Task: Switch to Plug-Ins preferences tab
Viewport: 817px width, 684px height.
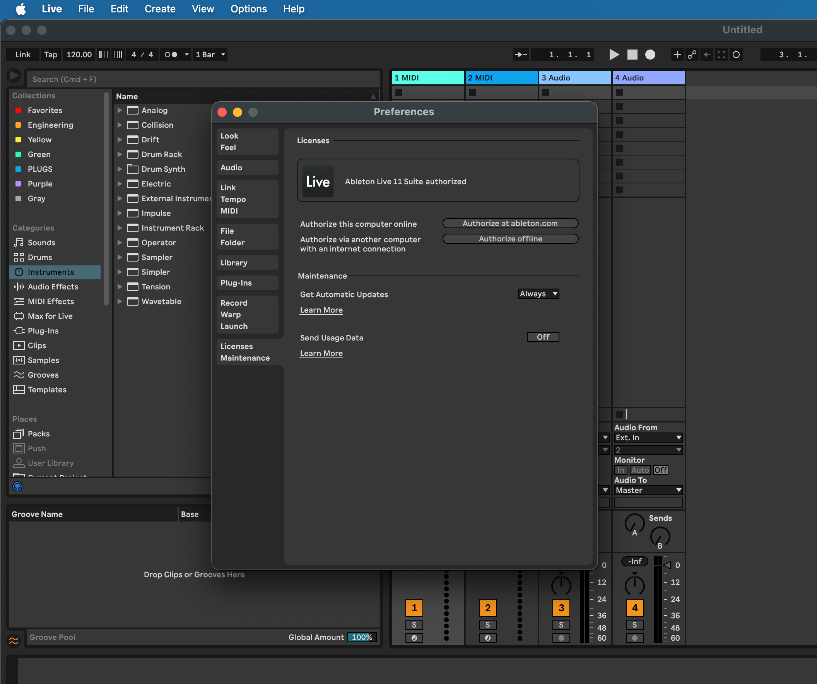Action: click(248, 283)
